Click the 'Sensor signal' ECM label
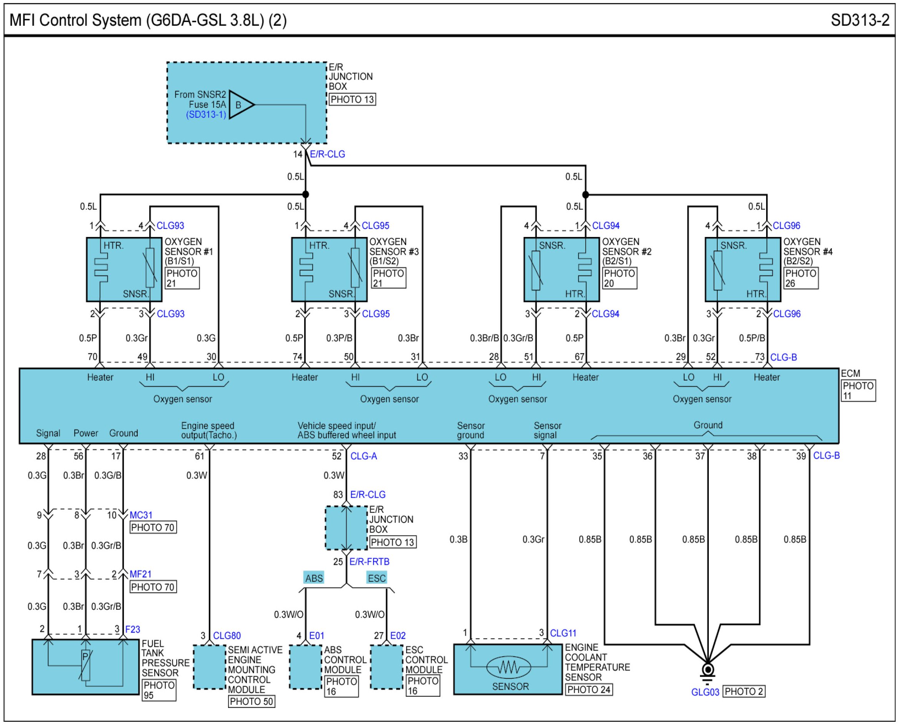Viewport: 900px width, 726px height. click(x=547, y=431)
